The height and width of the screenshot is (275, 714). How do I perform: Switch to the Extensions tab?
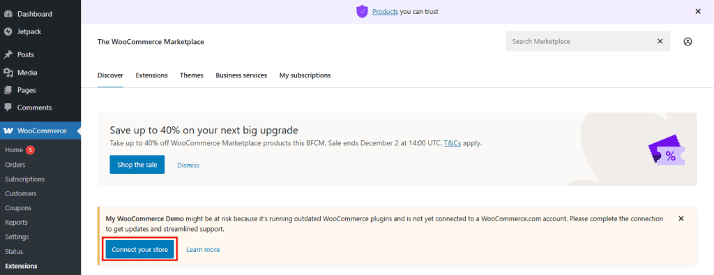pyautogui.click(x=151, y=75)
